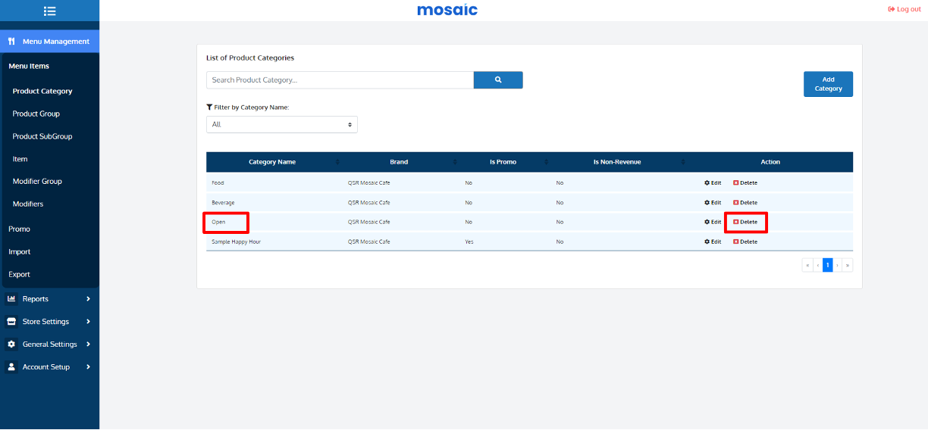Expand the Account Setup menu

49,367
